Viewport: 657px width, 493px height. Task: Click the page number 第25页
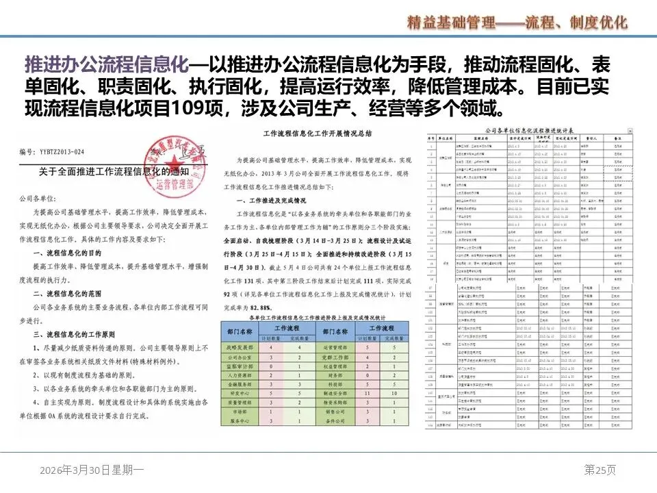pos(600,470)
